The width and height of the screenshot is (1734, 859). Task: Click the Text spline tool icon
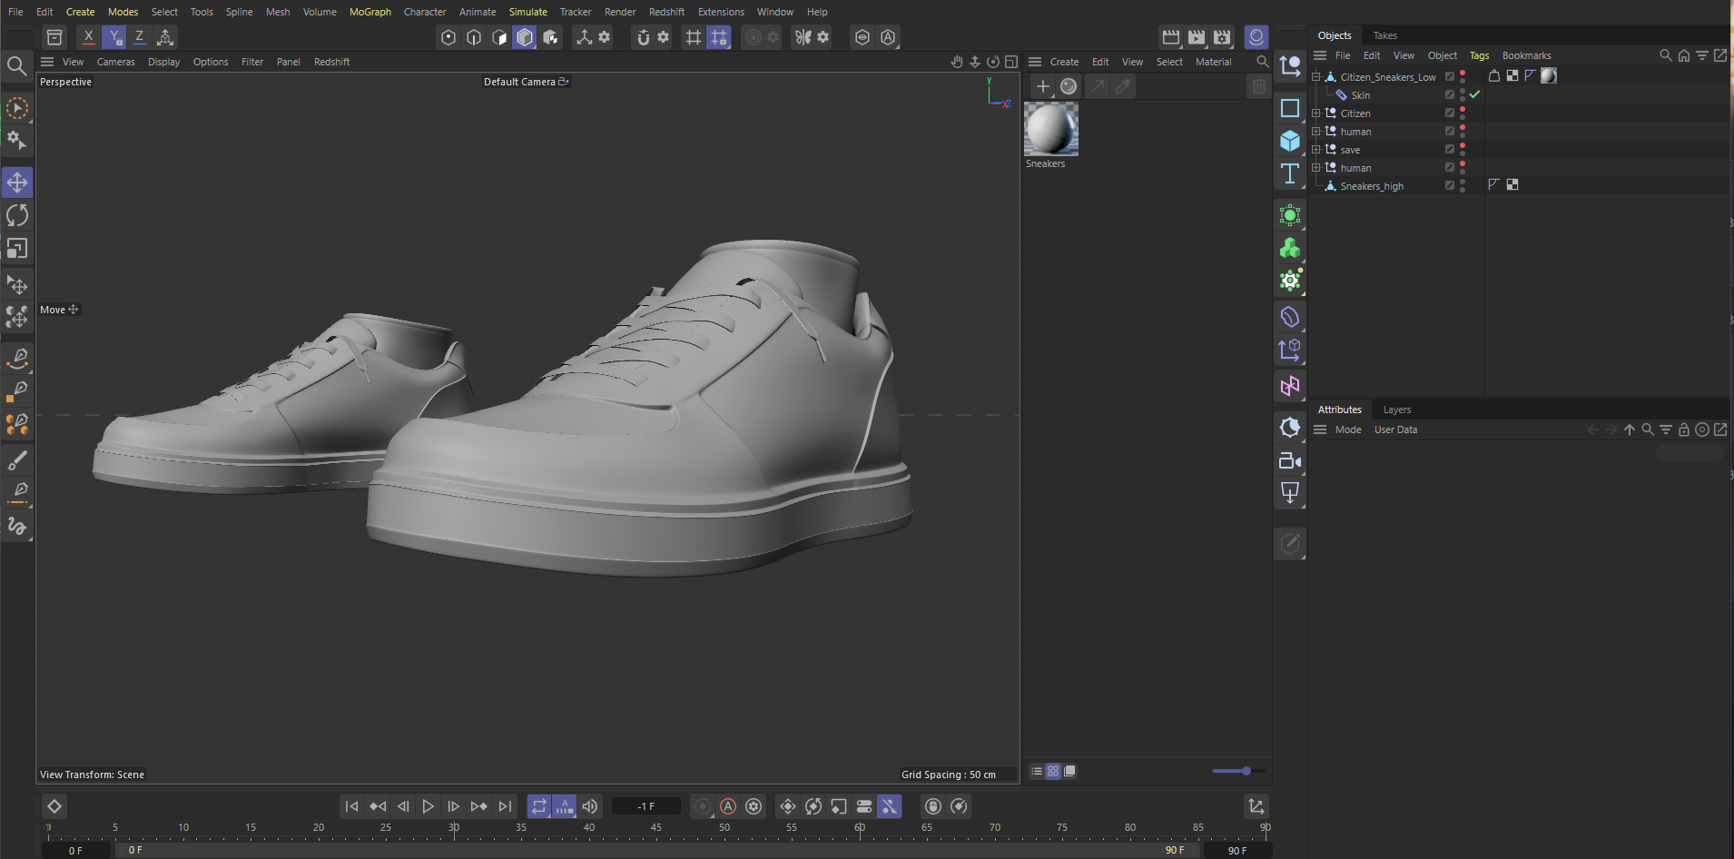tap(1289, 173)
